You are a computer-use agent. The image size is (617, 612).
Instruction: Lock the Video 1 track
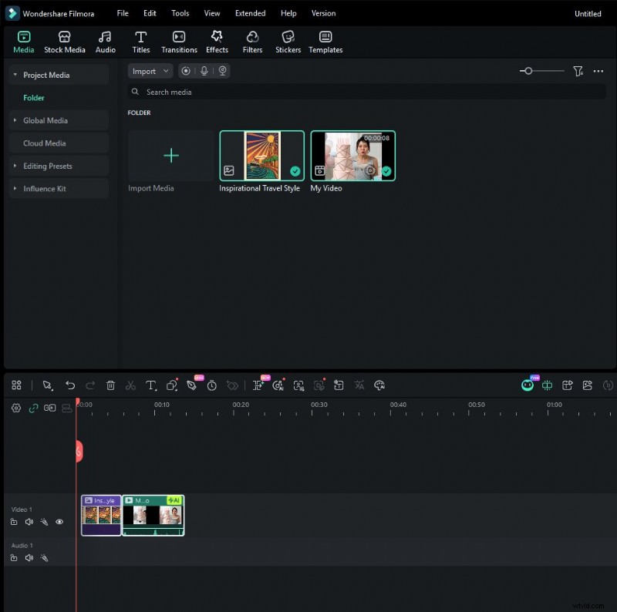coord(14,522)
